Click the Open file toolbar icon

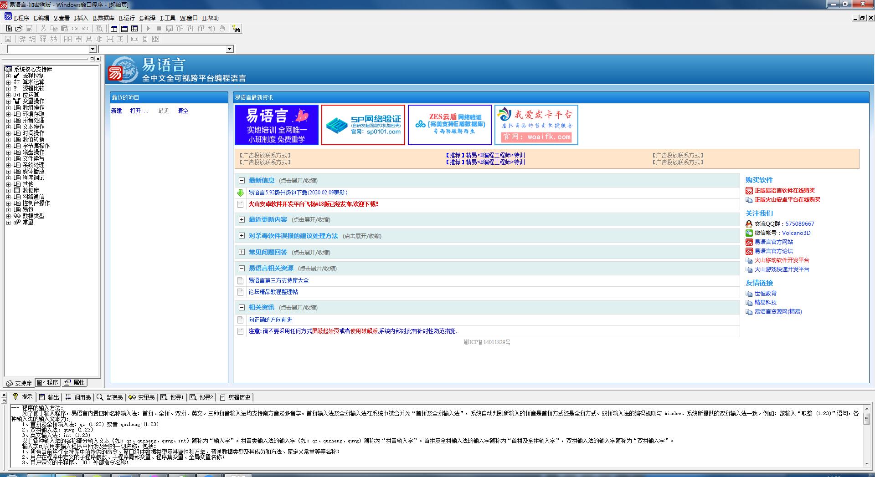[20, 28]
